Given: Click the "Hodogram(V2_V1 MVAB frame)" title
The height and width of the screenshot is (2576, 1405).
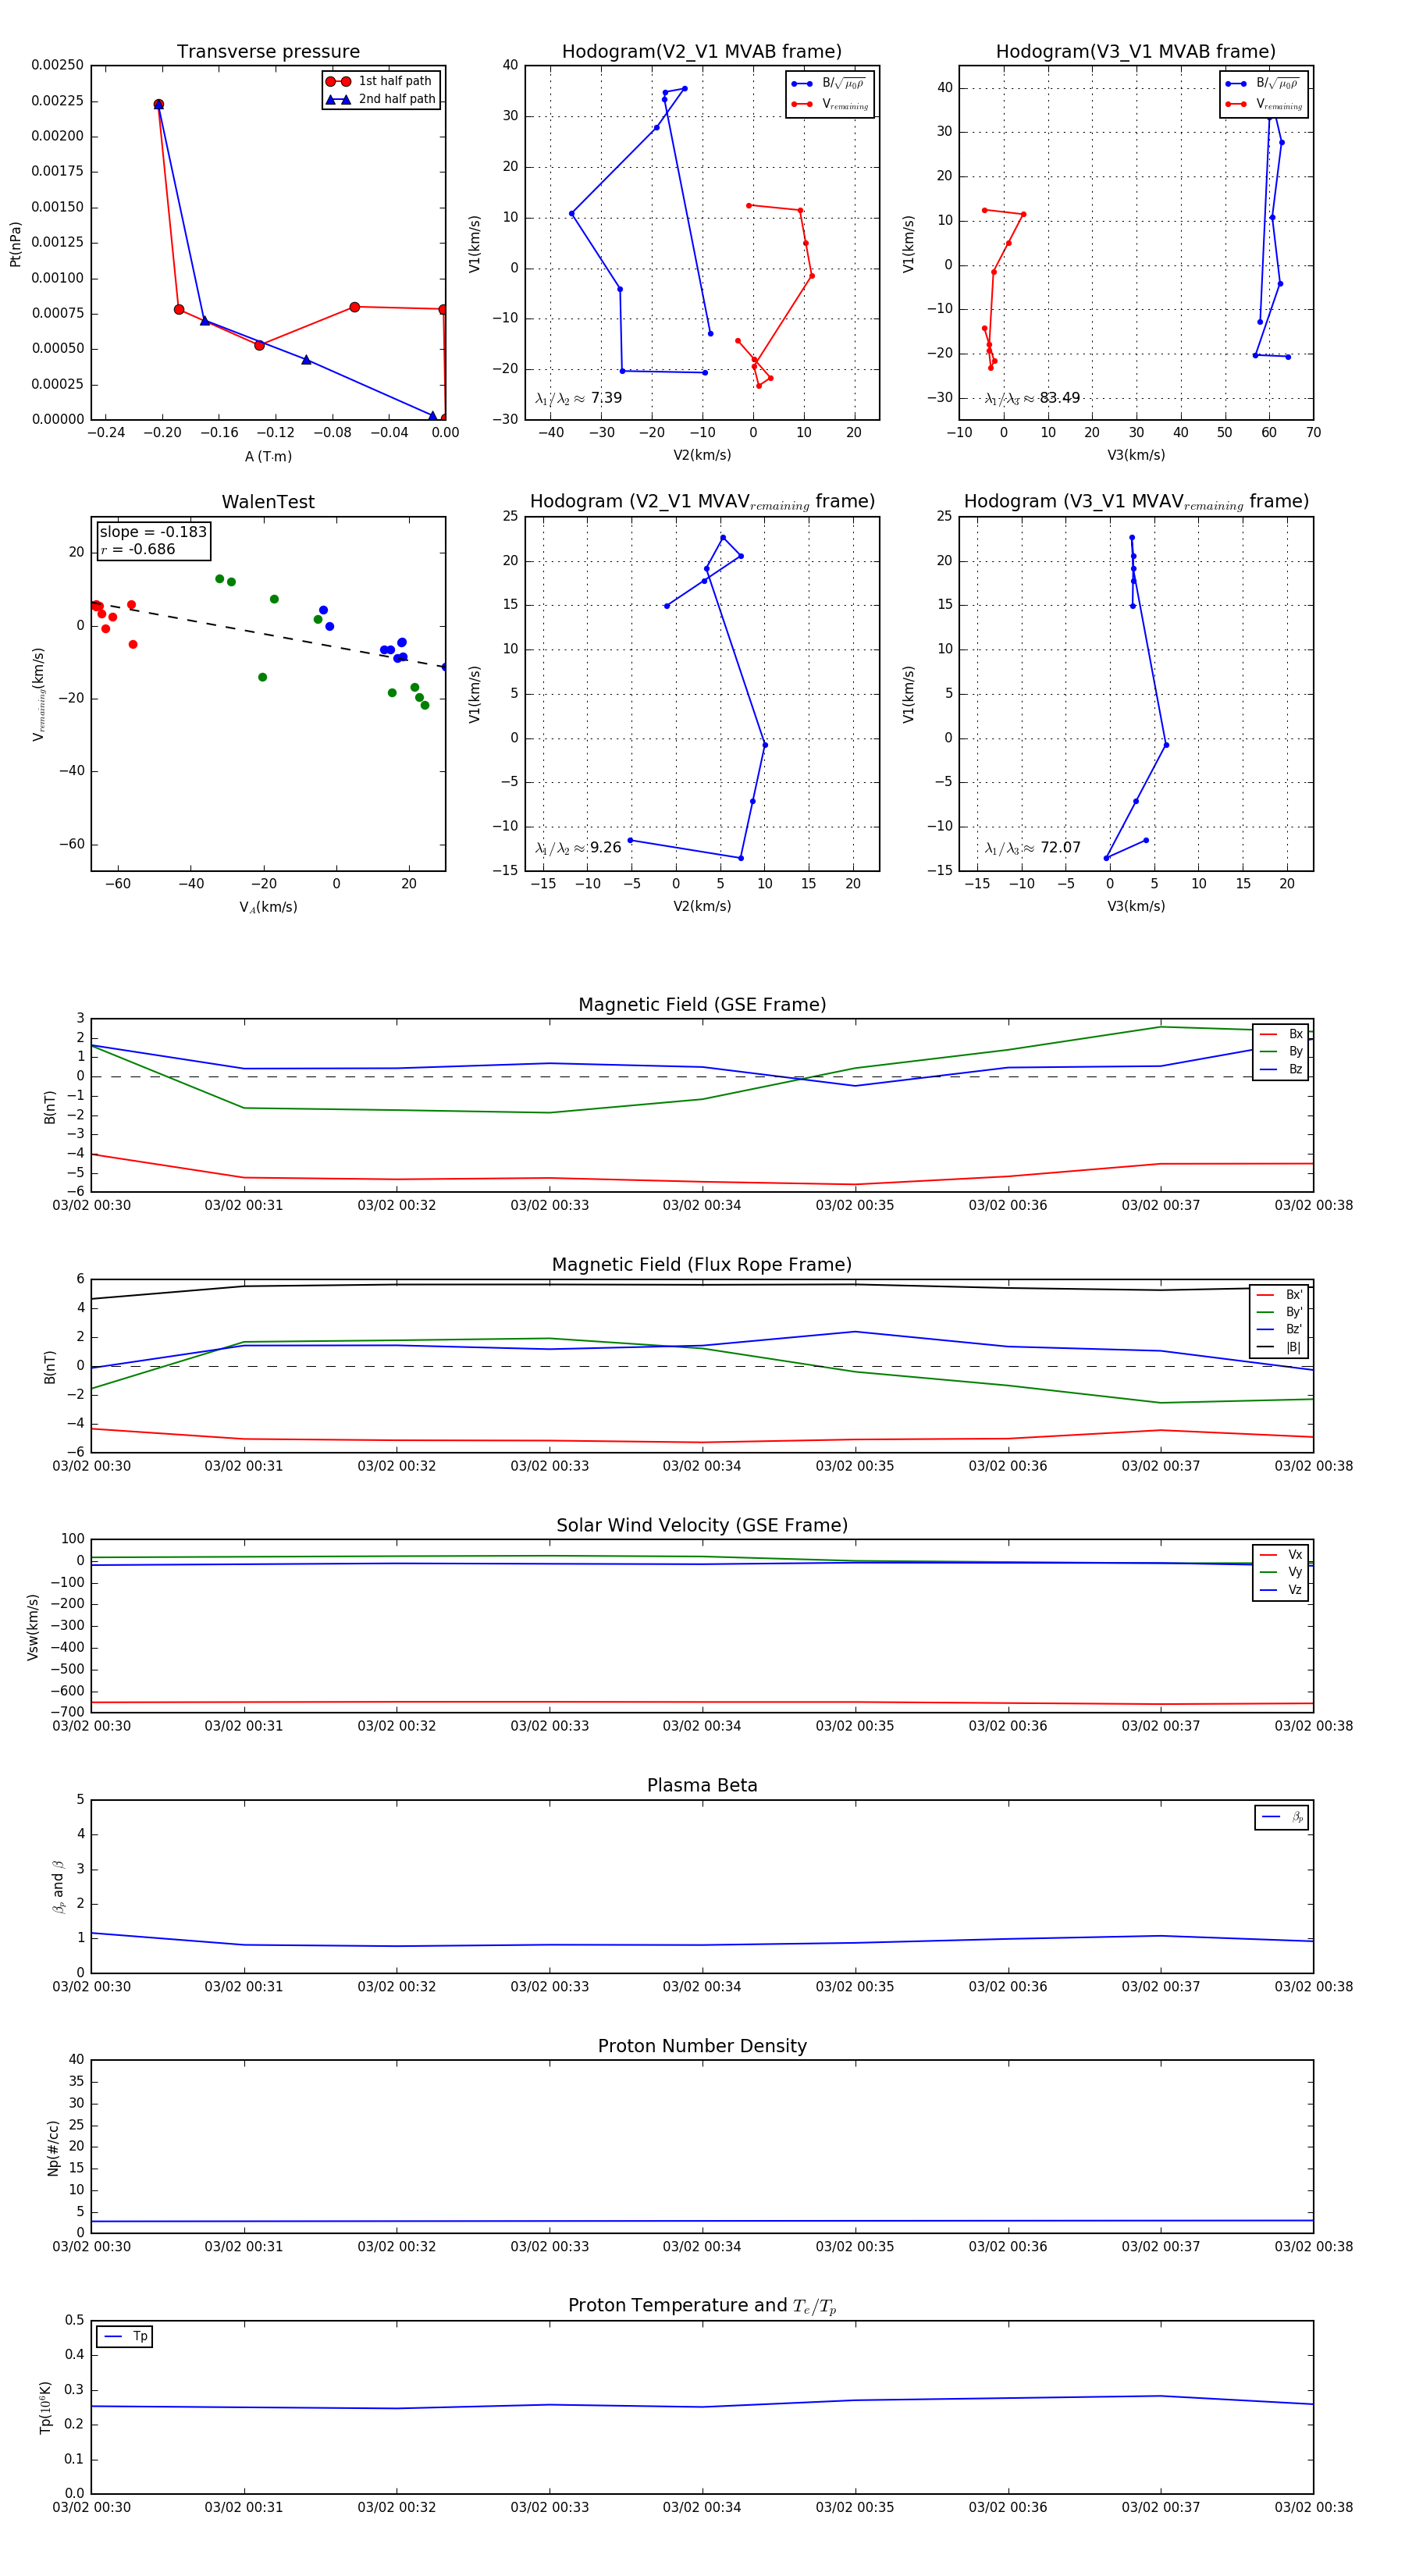Looking at the screenshot, I should pyautogui.click(x=702, y=52).
